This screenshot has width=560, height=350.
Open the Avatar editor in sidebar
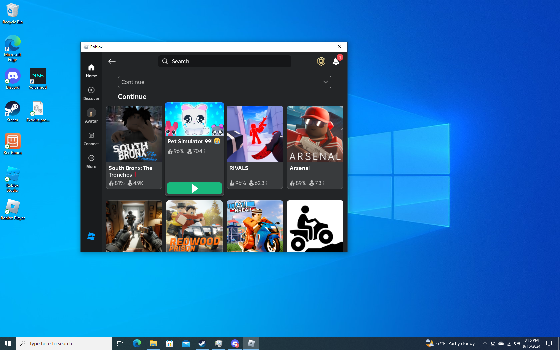pyautogui.click(x=91, y=116)
